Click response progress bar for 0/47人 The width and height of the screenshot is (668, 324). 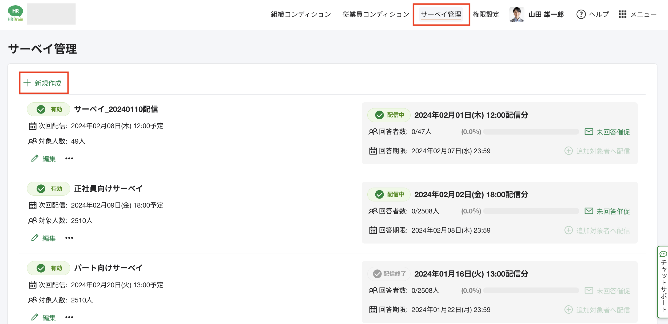pos(531,132)
